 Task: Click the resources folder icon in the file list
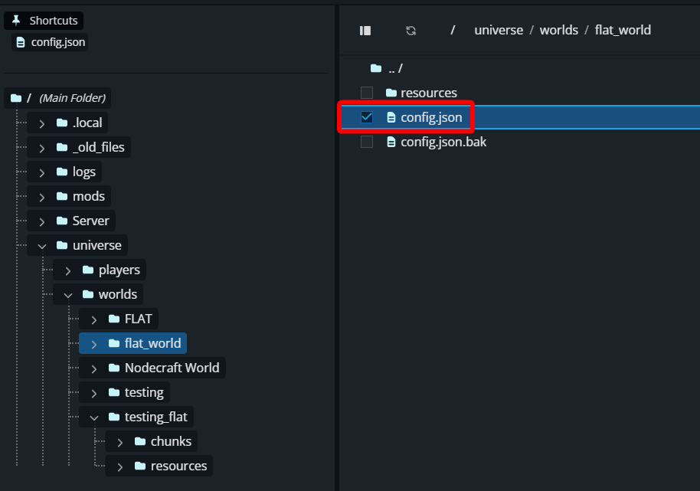[x=391, y=92]
